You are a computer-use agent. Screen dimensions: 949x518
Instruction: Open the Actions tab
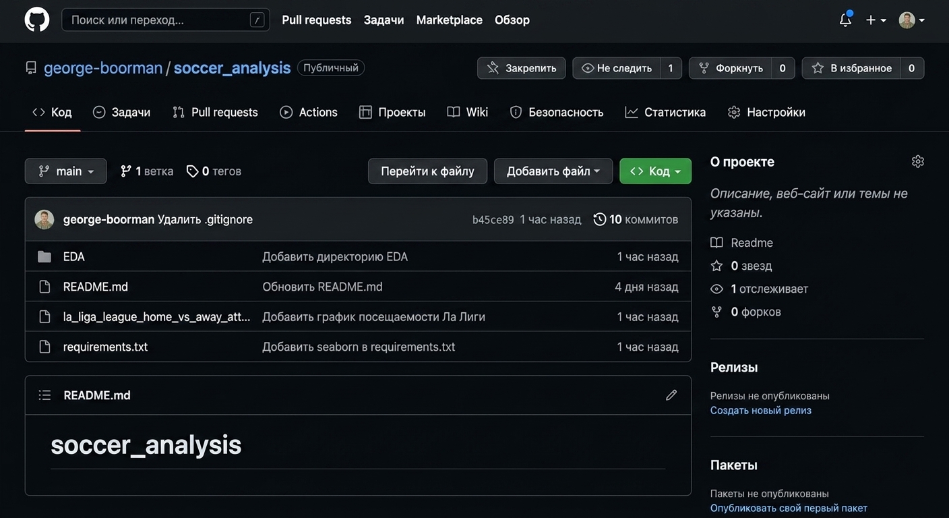[309, 112]
